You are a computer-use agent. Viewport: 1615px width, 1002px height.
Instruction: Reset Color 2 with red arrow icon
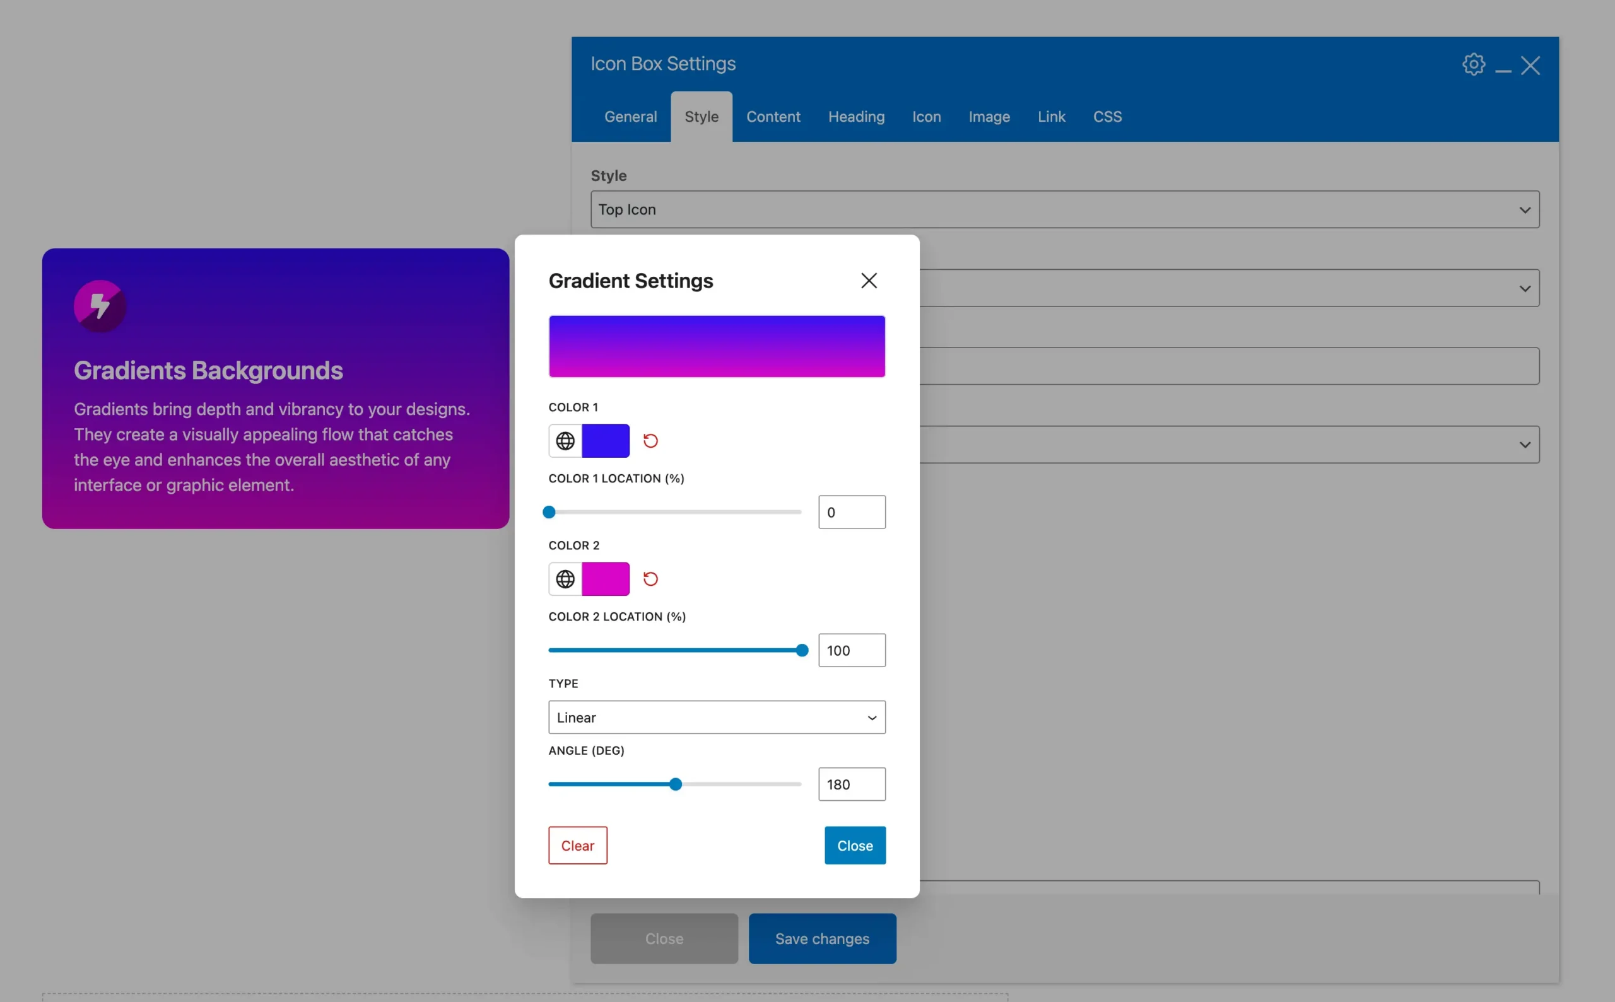(x=650, y=580)
